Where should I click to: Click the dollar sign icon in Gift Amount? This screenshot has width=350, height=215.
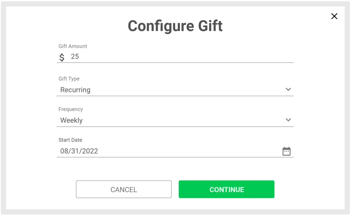(x=62, y=57)
